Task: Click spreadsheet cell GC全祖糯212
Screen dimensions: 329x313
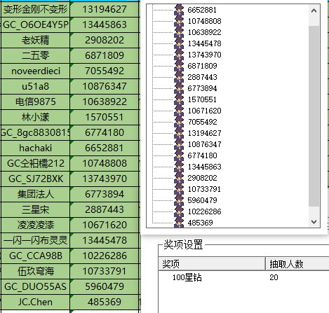Action: click(36, 163)
